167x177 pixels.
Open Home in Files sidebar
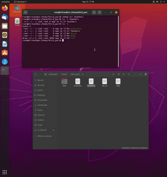click(x=45, y=90)
